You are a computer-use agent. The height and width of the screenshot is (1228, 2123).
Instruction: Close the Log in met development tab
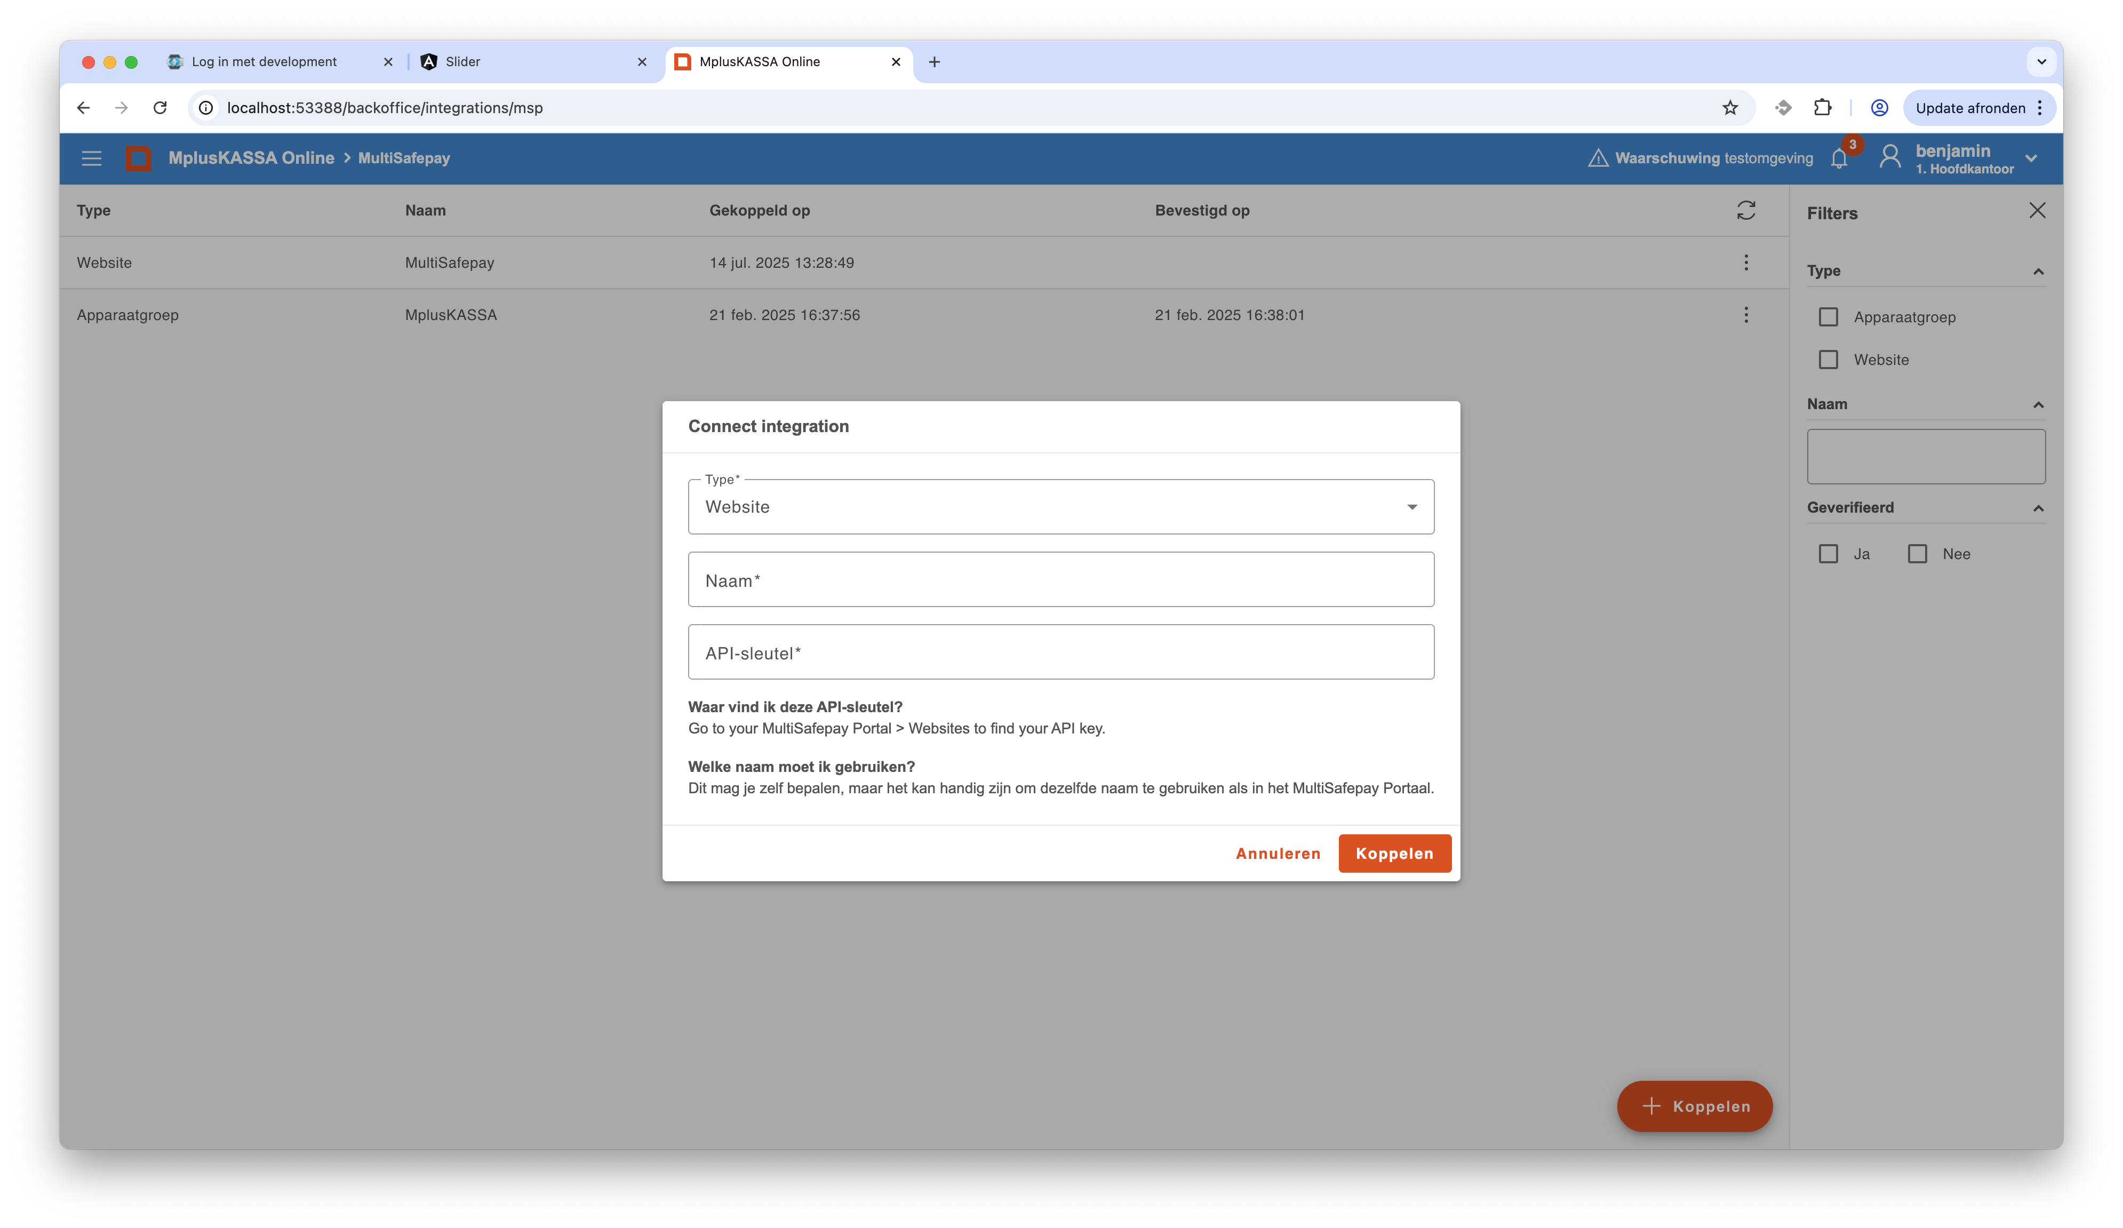388,61
